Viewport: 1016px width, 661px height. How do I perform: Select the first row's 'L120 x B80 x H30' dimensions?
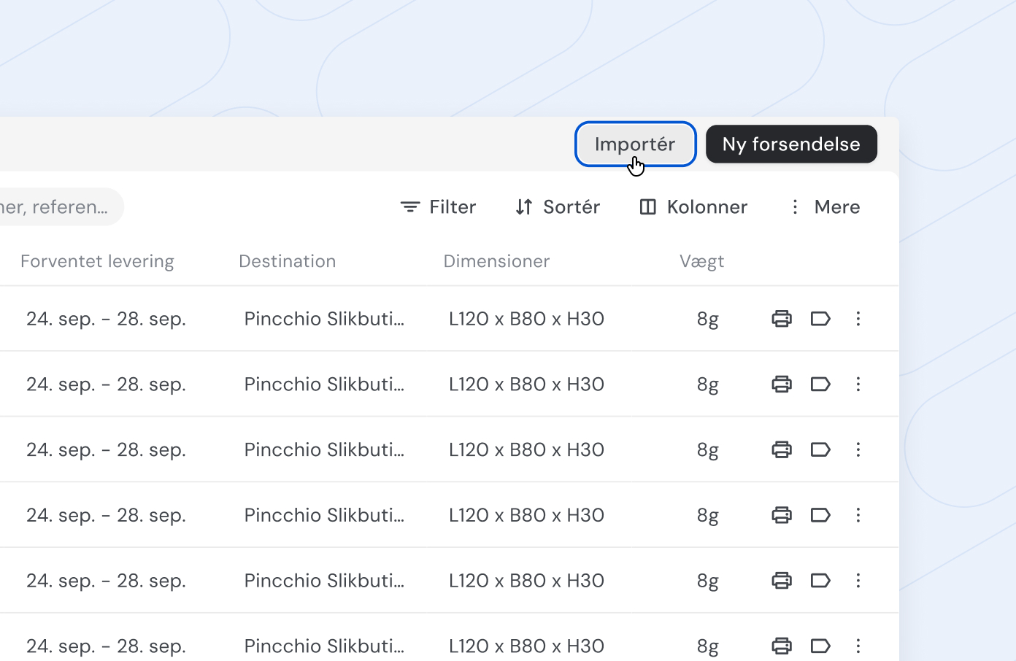[527, 319]
